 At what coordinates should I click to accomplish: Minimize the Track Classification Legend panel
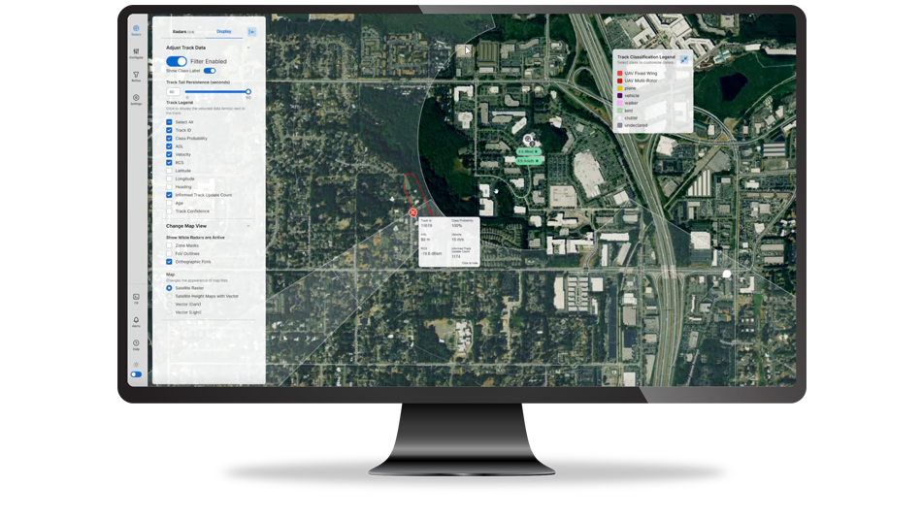coord(683,59)
